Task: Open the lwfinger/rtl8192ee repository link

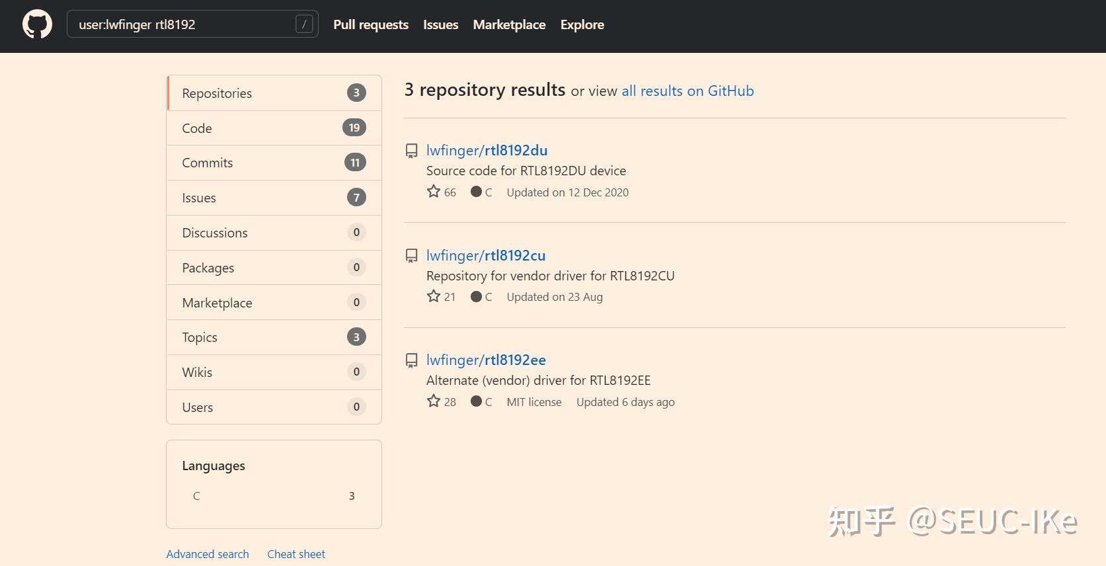Action: 486,360
